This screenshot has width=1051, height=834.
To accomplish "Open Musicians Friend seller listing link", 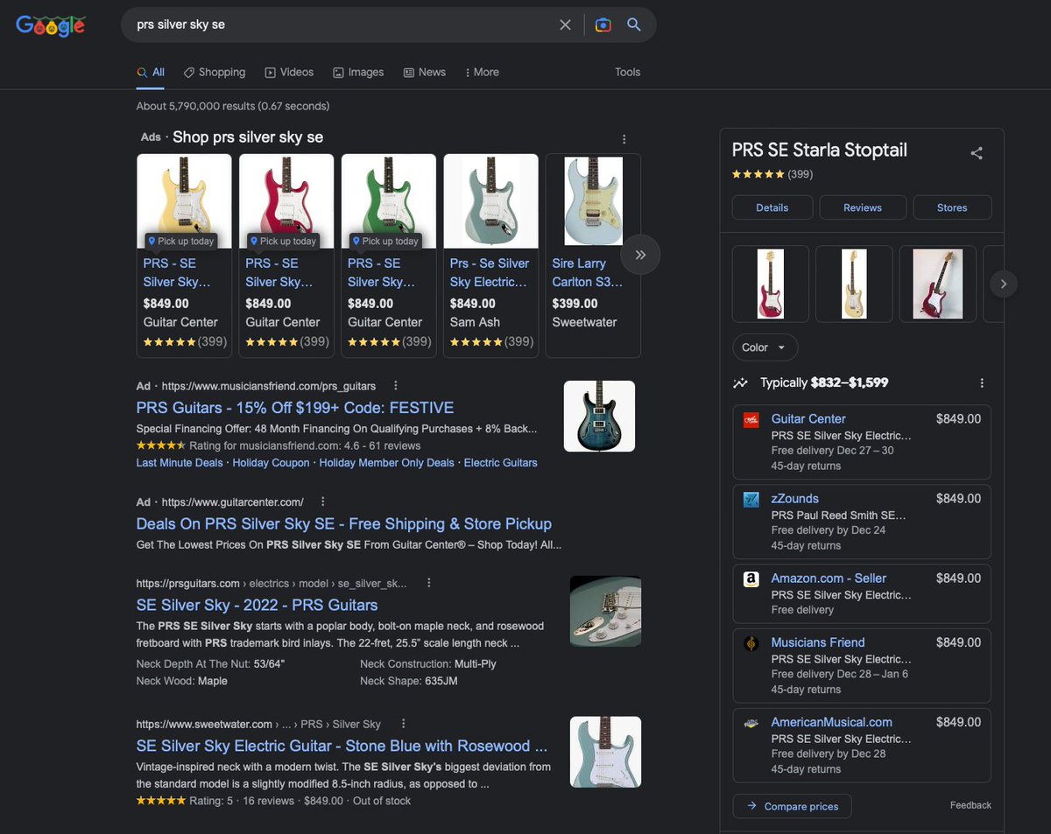I will point(818,642).
